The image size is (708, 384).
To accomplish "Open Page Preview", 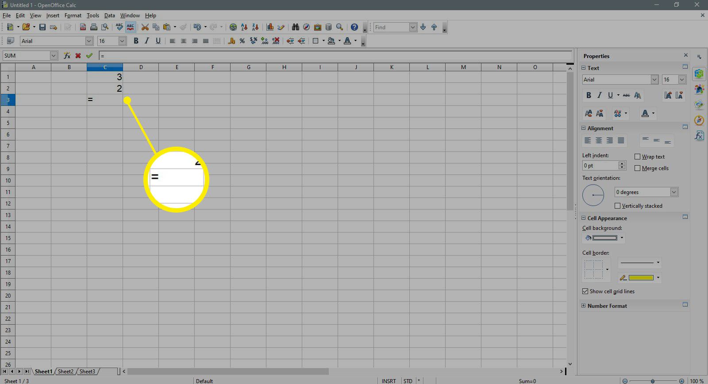I will tap(105, 27).
